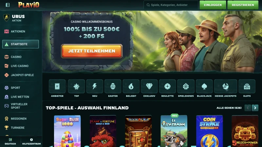Open the Beliebt flame category

pos(131,86)
